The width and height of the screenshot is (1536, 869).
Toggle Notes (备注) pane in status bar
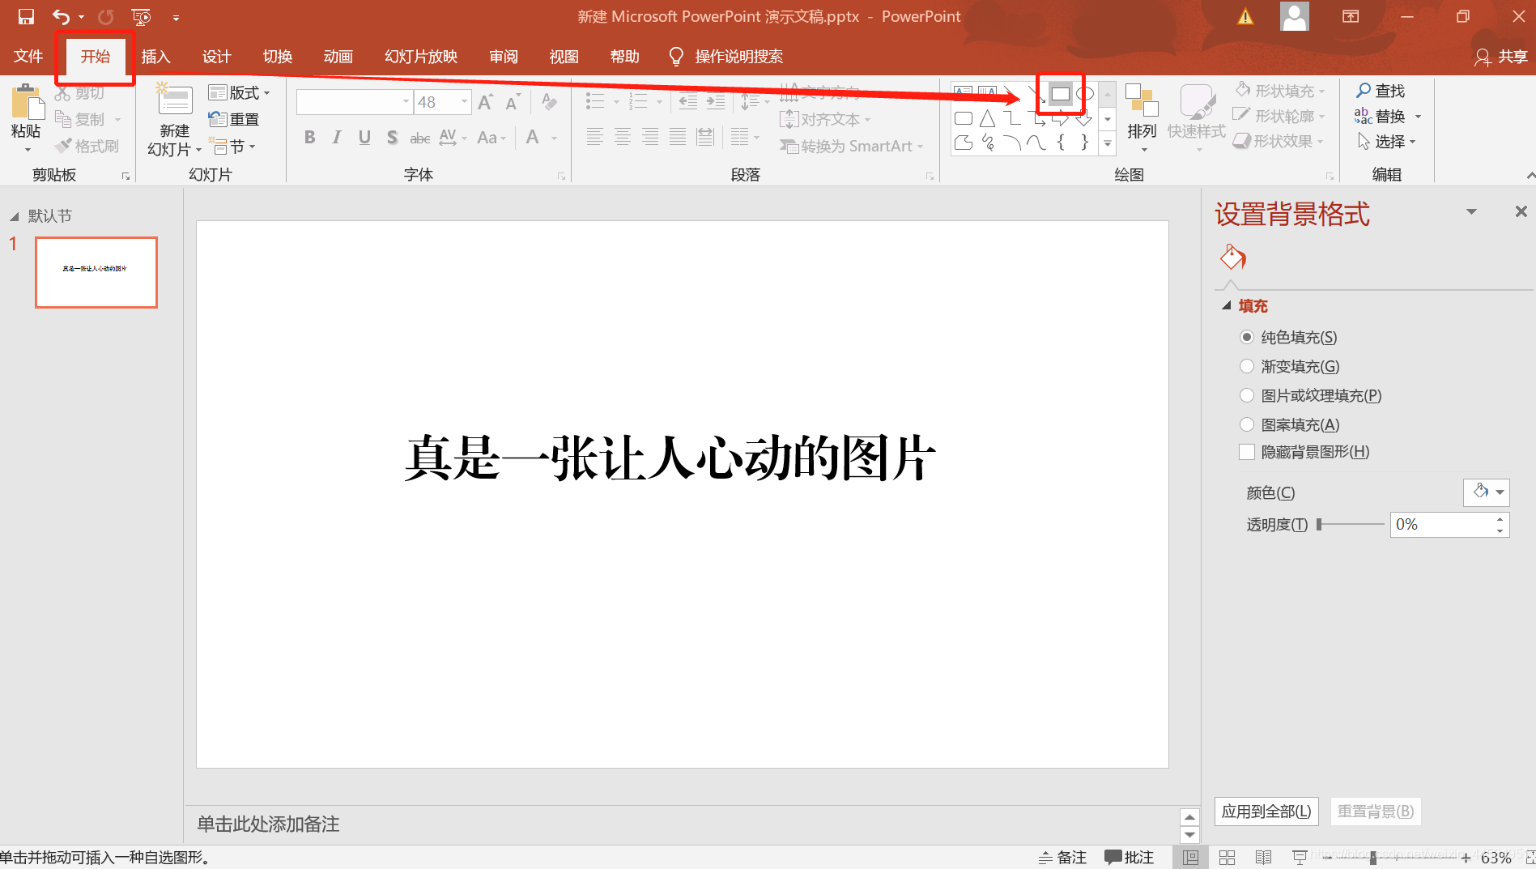coord(1062,857)
